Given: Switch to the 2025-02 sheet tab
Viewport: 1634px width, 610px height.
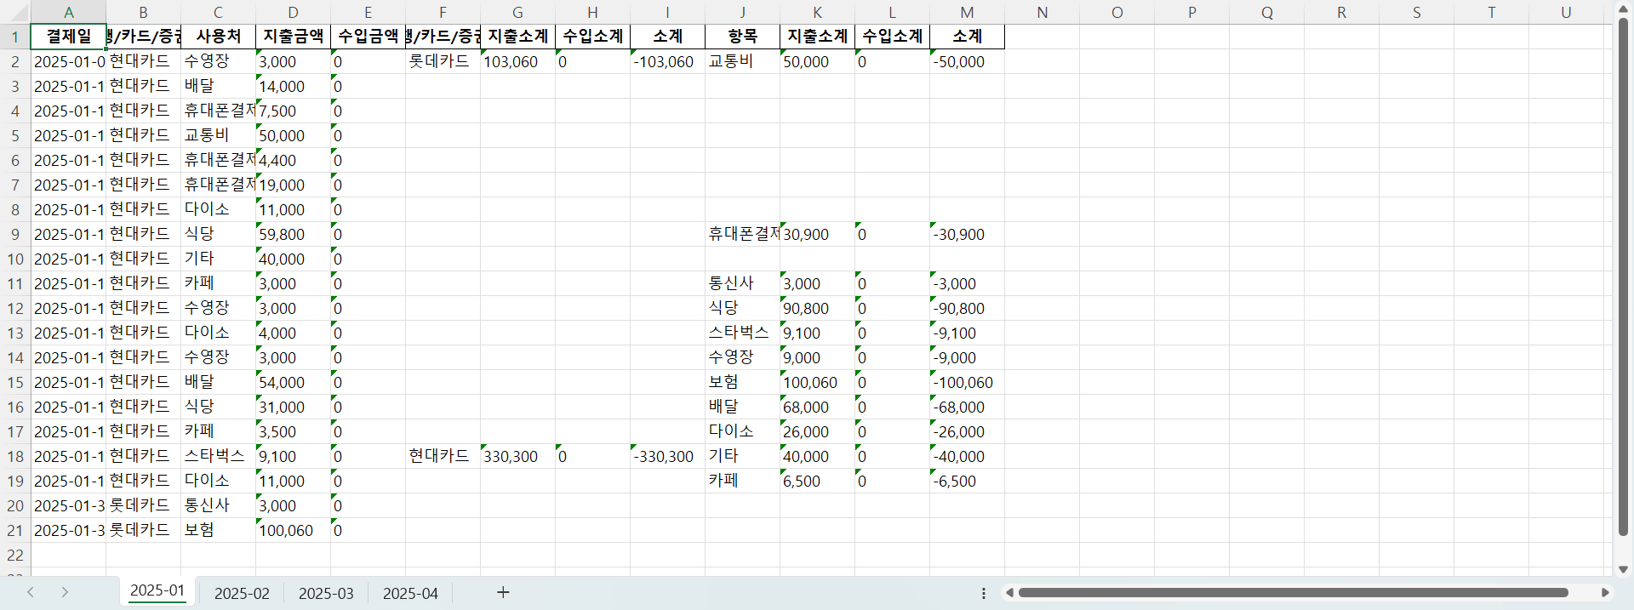Looking at the screenshot, I should (242, 593).
